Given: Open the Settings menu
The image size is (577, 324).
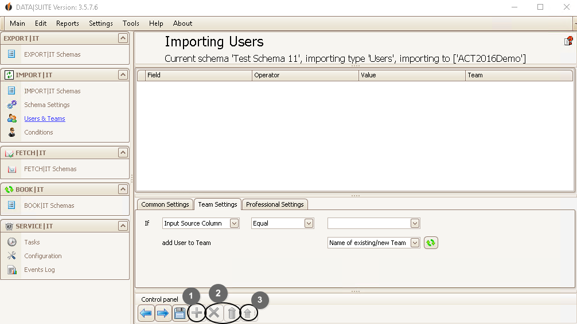Looking at the screenshot, I should (x=101, y=23).
